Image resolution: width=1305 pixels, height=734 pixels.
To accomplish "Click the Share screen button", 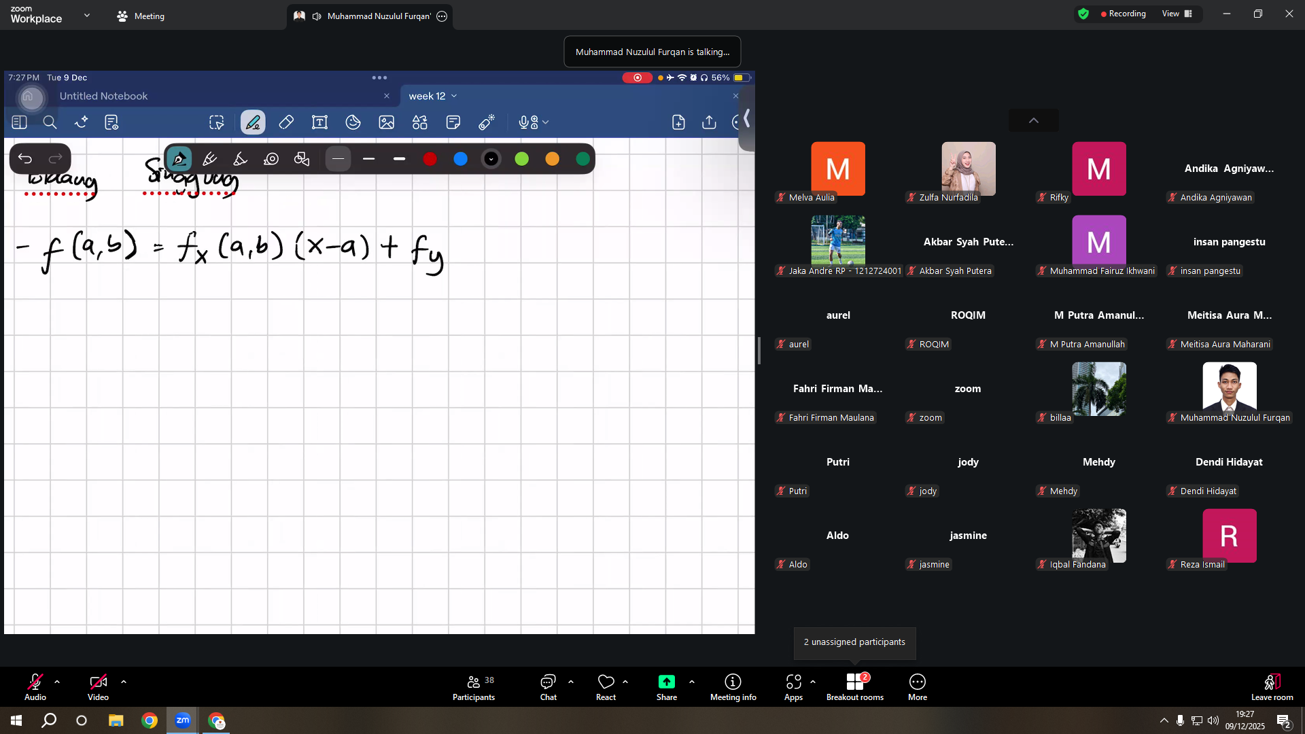I will [x=667, y=686].
